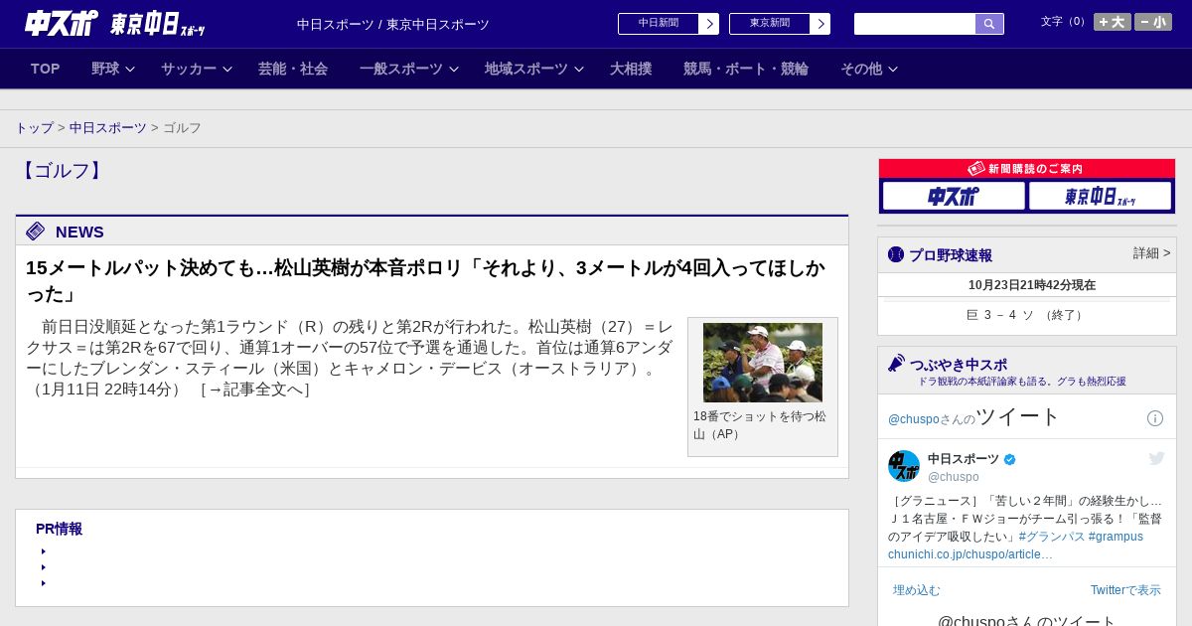Click the search text field

point(915,24)
